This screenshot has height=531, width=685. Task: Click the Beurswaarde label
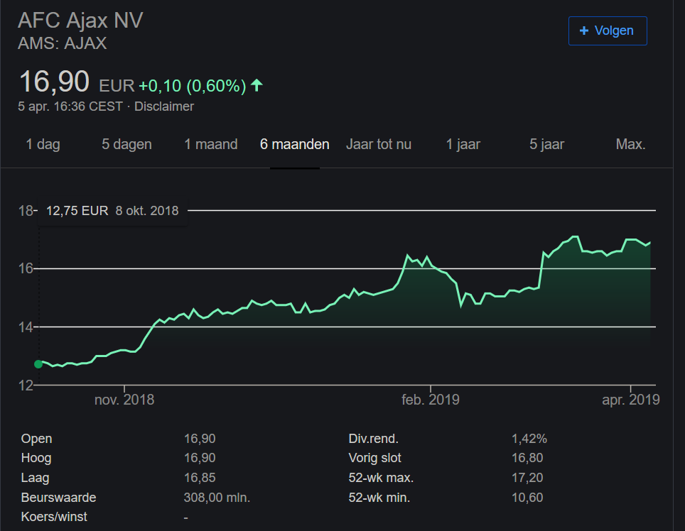tap(58, 498)
